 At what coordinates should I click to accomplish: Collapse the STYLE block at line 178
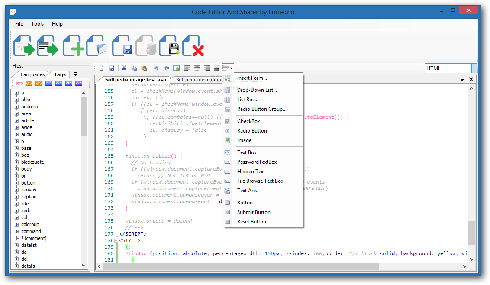[x=116, y=240]
